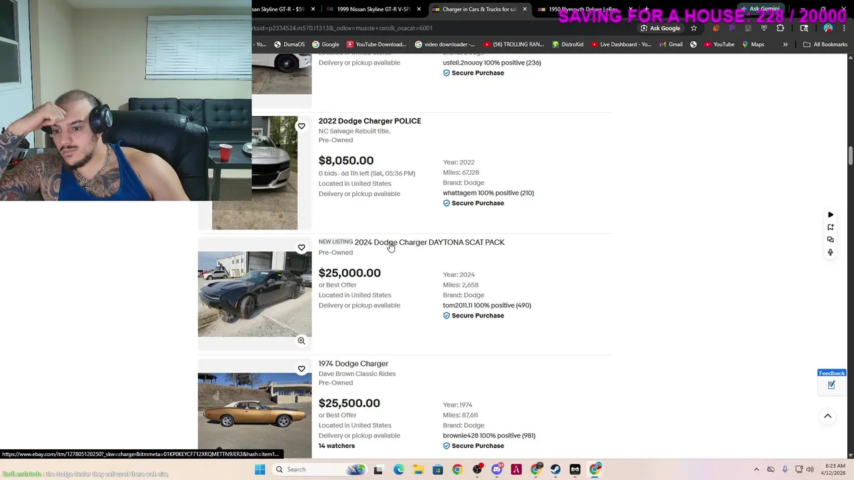
Task: Open the TROLLING RAN... YouTube bookmark
Action: click(514, 45)
